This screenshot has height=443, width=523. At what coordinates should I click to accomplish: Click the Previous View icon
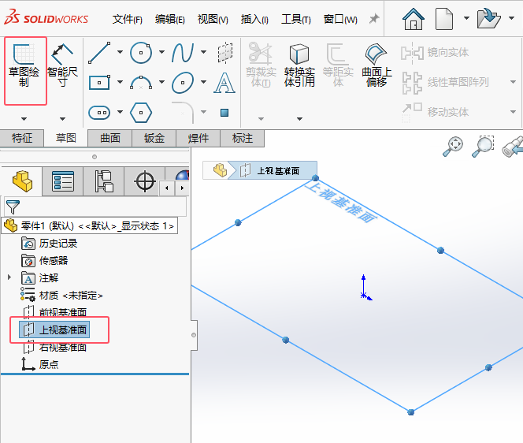point(513,146)
